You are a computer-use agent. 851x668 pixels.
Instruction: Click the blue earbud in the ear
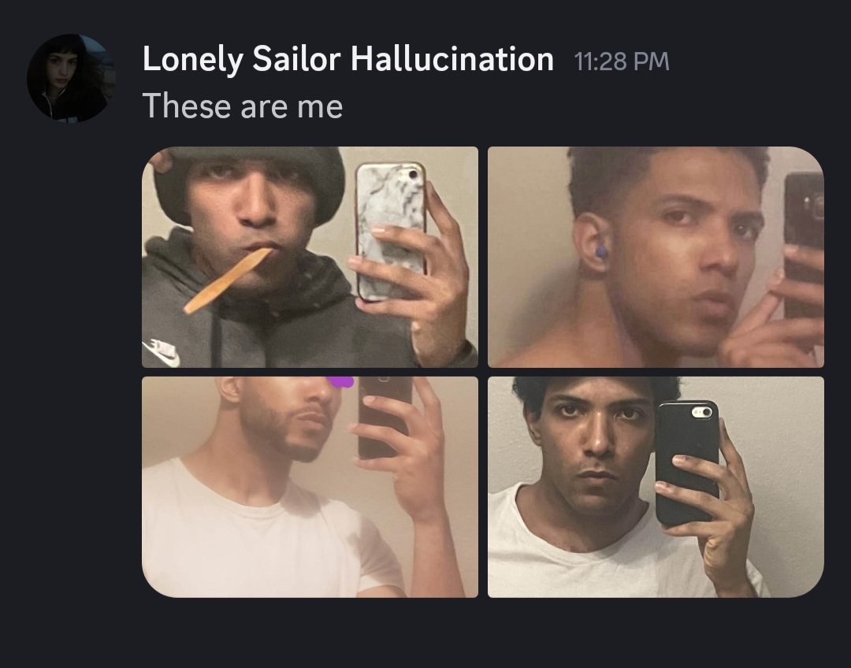[x=600, y=252]
